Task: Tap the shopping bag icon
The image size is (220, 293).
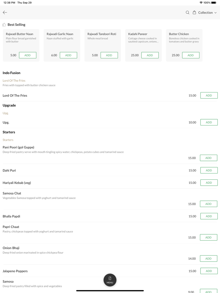Action: tap(194, 13)
